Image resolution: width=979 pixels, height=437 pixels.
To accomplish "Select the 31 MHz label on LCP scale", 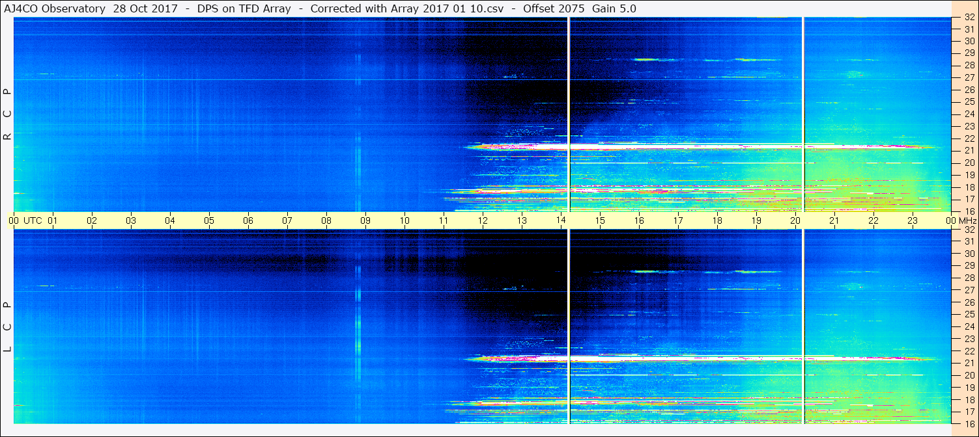I will point(969,241).
